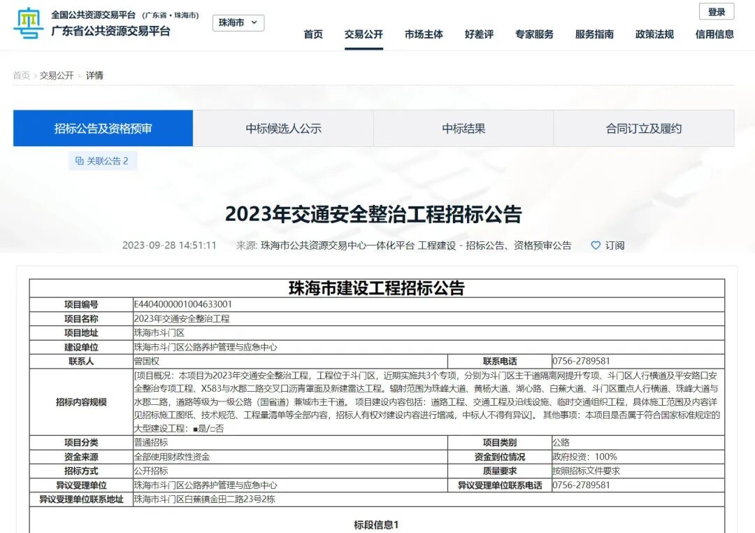
Task: Click the 订阅 heart icon to subscribe
Action: pyautogui.click(x=596, y=246)
